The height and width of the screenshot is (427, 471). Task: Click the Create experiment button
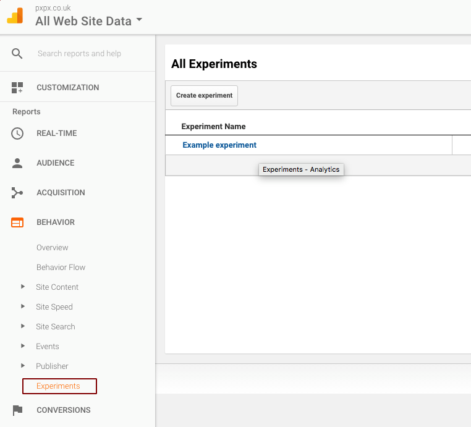tap(204, 96)
